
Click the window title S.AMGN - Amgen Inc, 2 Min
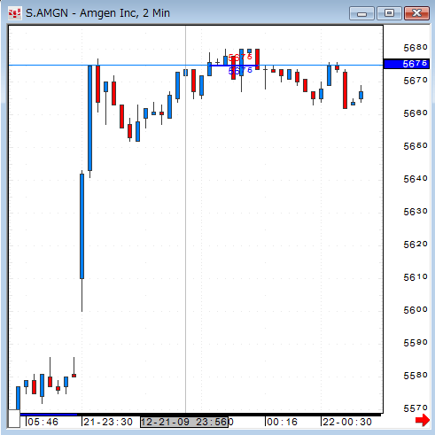coord(97,13)
